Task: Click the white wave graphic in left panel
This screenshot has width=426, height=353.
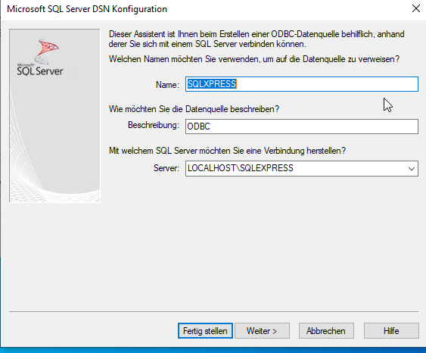Action: 54,169
